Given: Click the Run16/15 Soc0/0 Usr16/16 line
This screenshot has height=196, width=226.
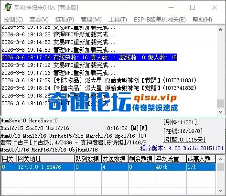Looking at the screenshot, I should coord(35,128).
